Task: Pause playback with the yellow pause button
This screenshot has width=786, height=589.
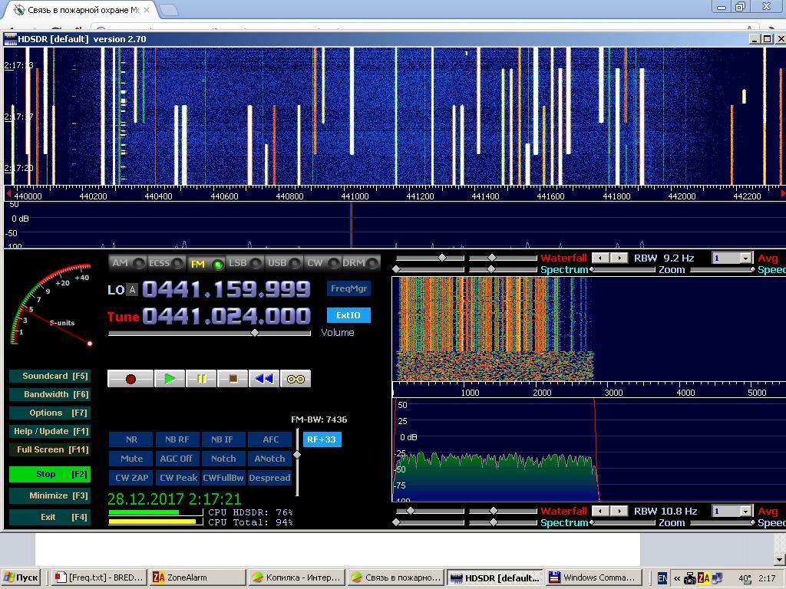Action: pos(201,379)
